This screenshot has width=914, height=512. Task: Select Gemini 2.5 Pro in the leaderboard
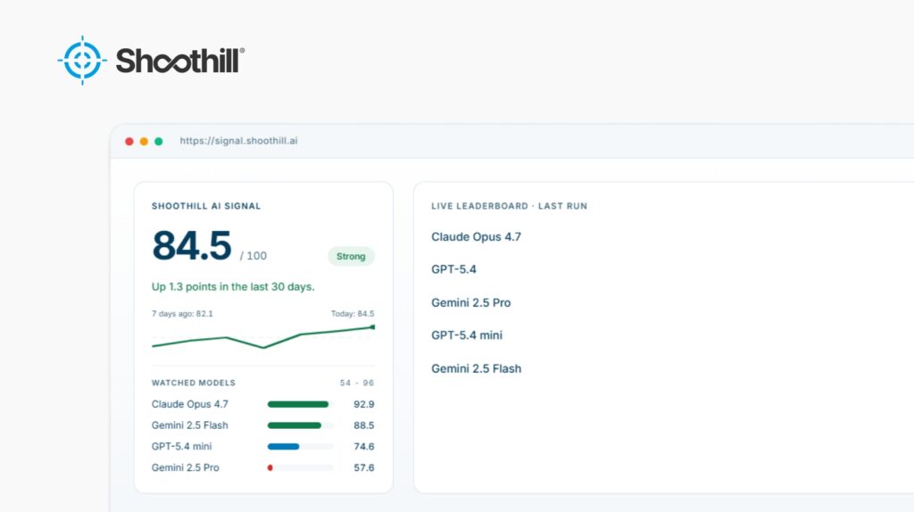tap(471, 303)
